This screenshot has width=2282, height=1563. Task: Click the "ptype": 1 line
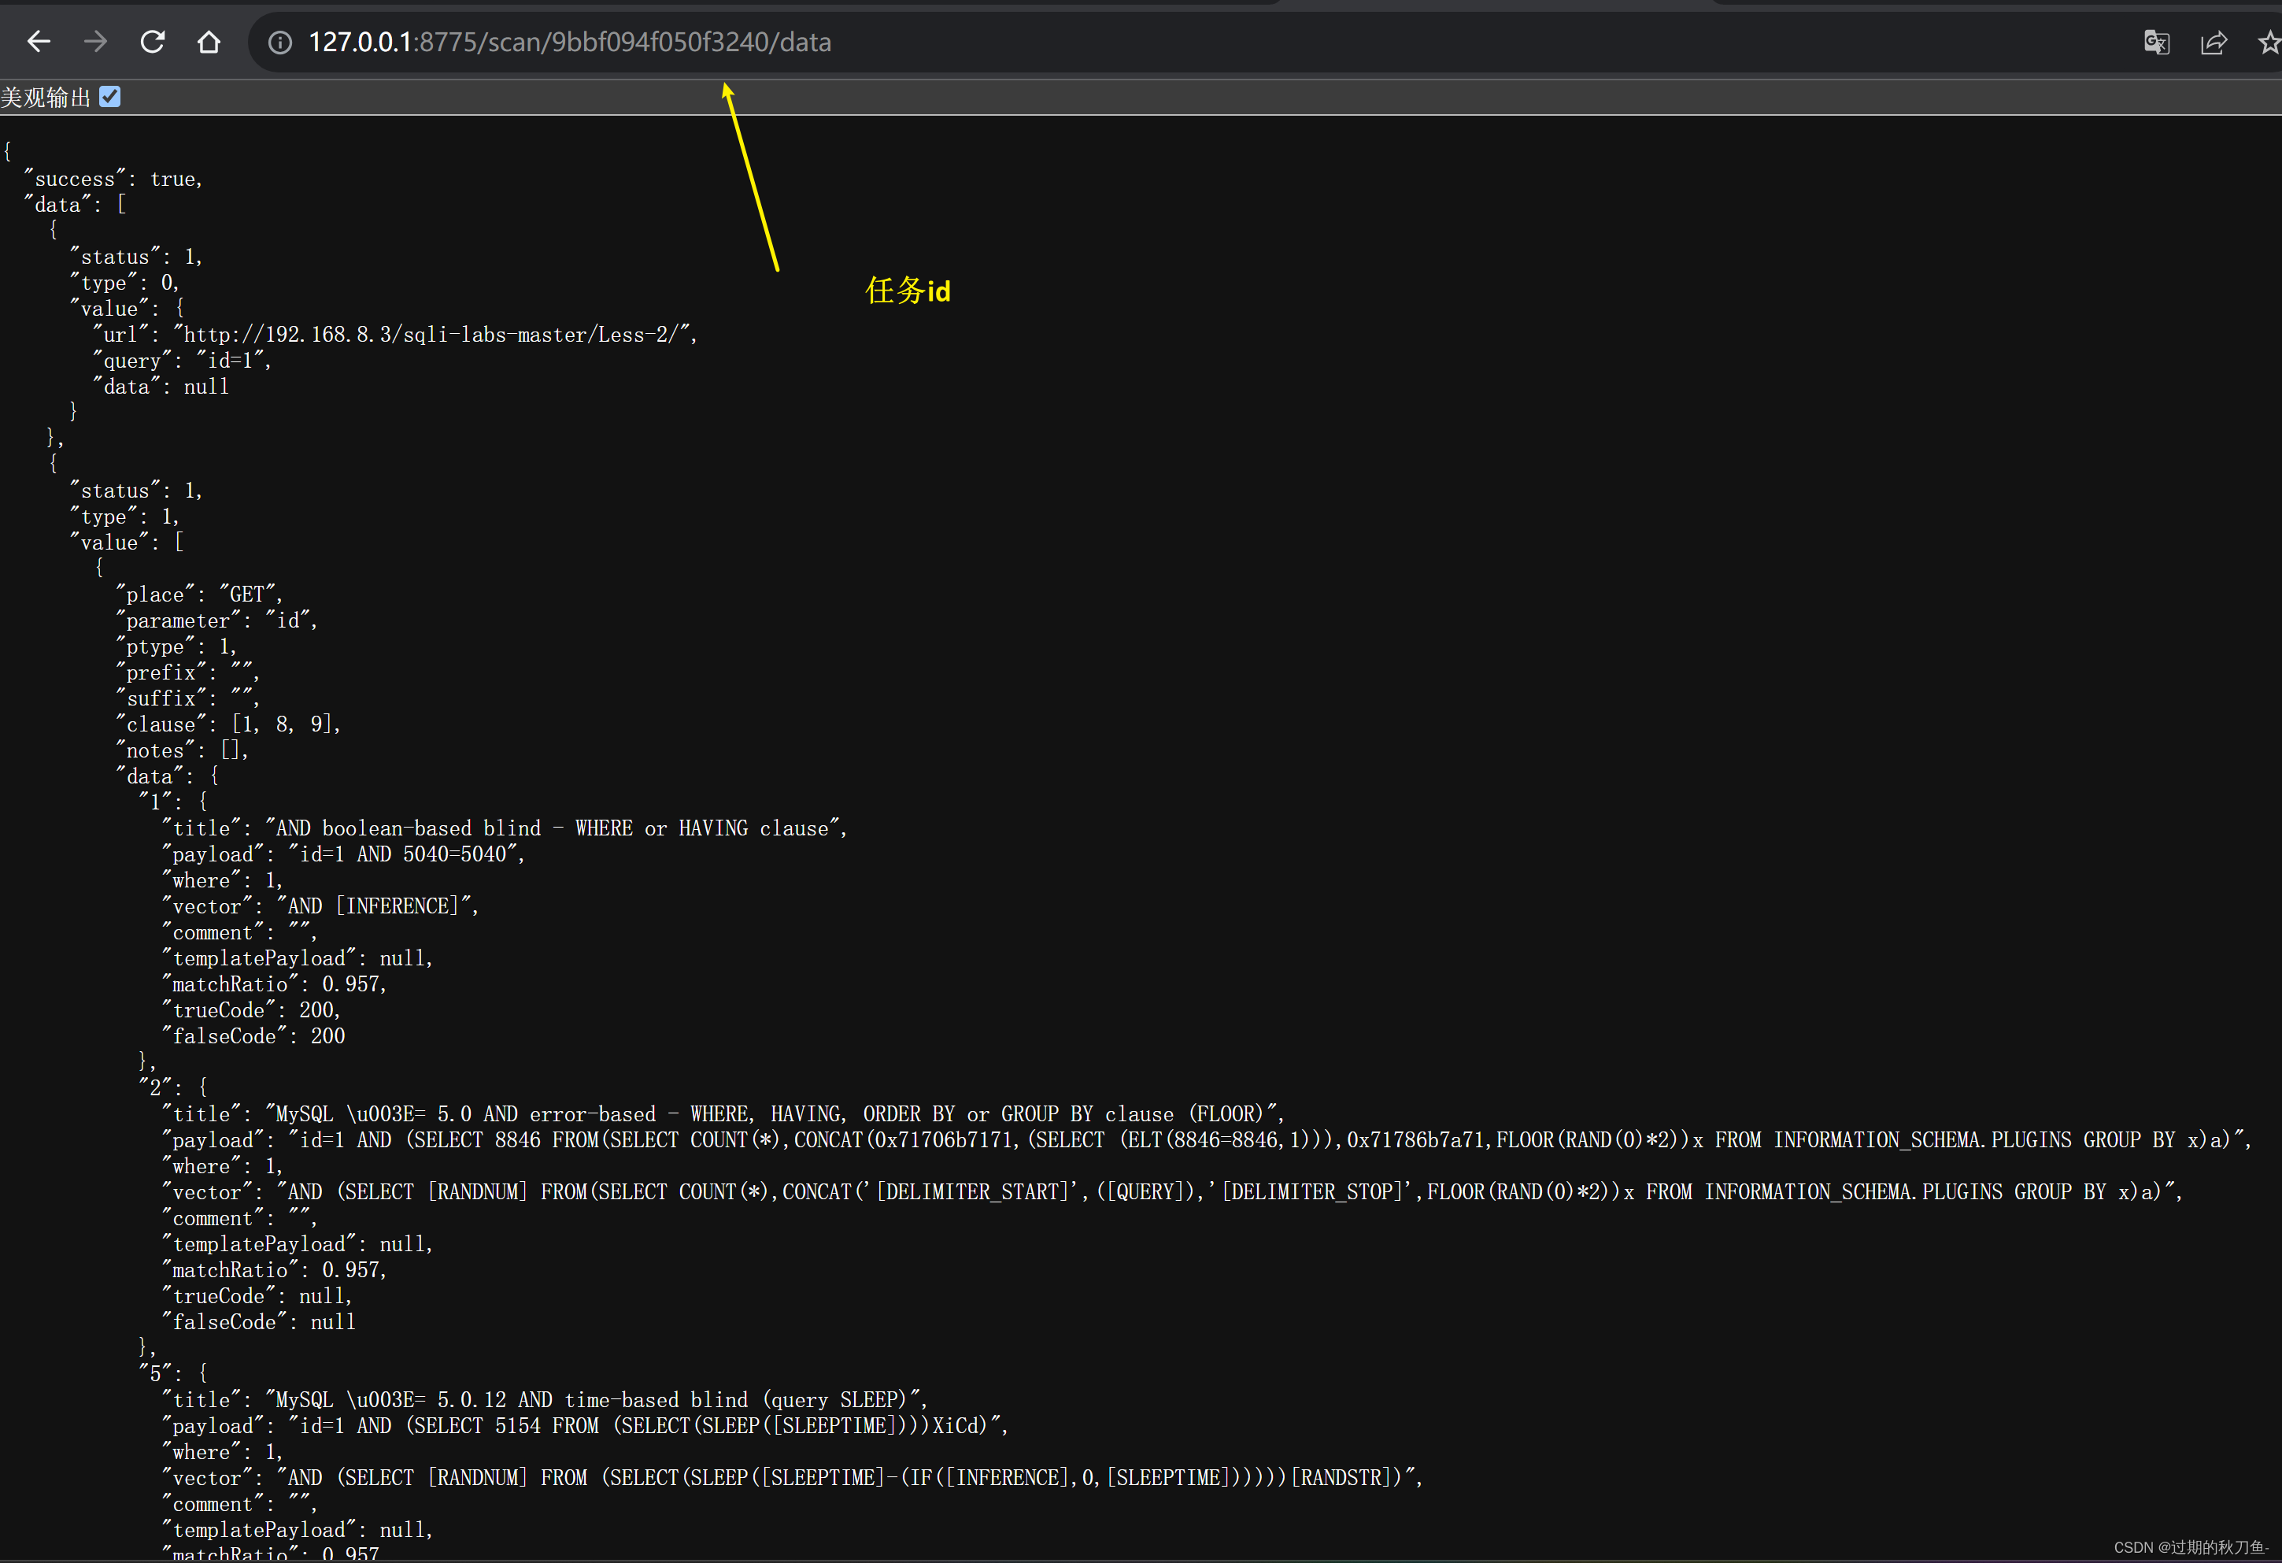[x=177, y=646]
